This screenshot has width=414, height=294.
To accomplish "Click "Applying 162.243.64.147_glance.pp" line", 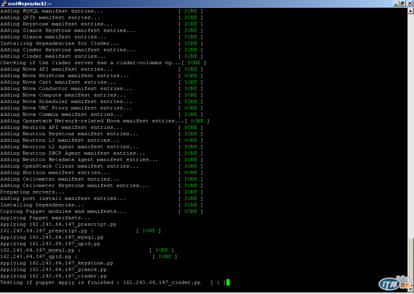I will pos(53,270).
